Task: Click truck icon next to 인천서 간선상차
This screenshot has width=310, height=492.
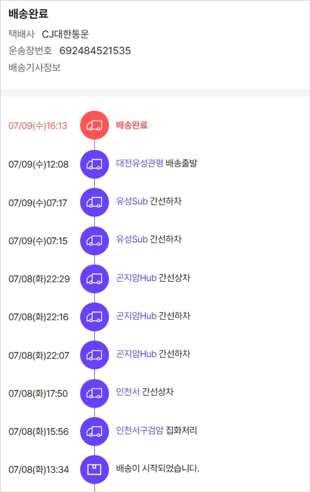Action: pyautogui.click(x=94, y=393)
